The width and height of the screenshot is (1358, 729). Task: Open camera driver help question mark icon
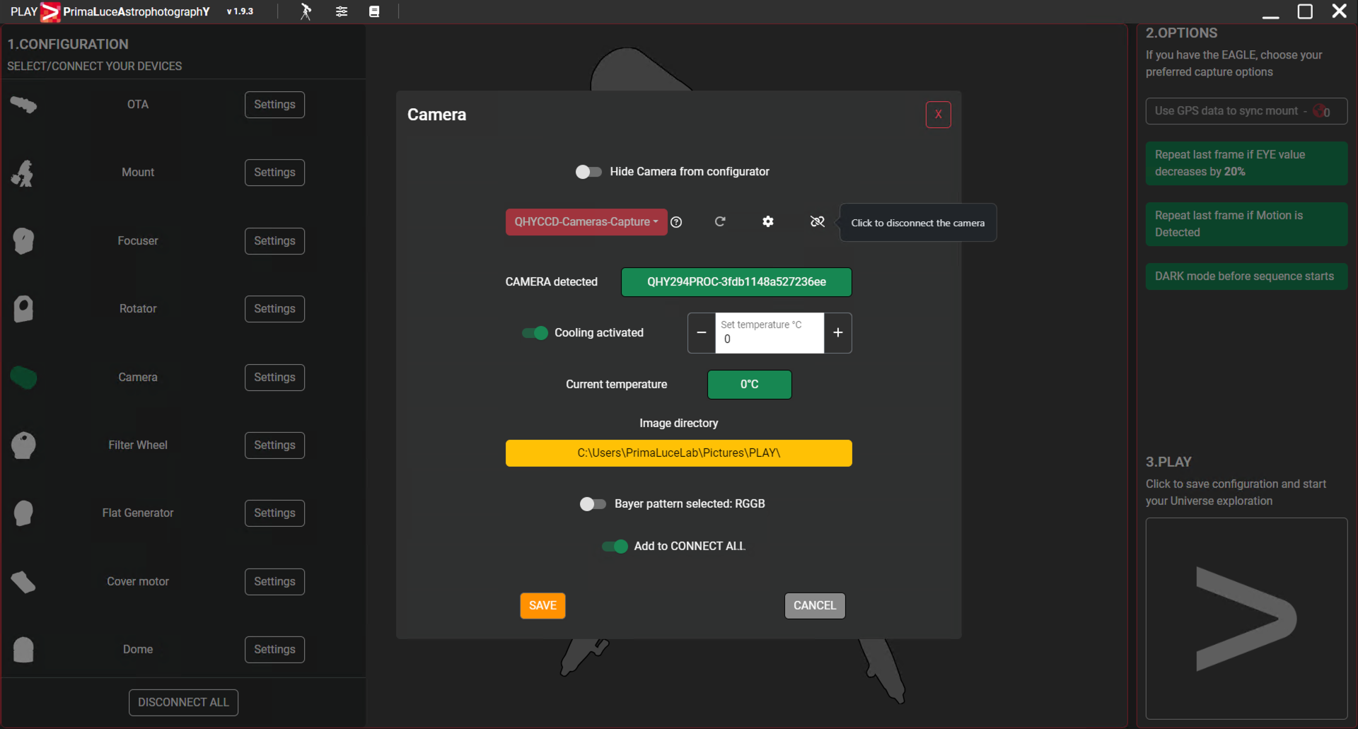[x=676, y=222]
